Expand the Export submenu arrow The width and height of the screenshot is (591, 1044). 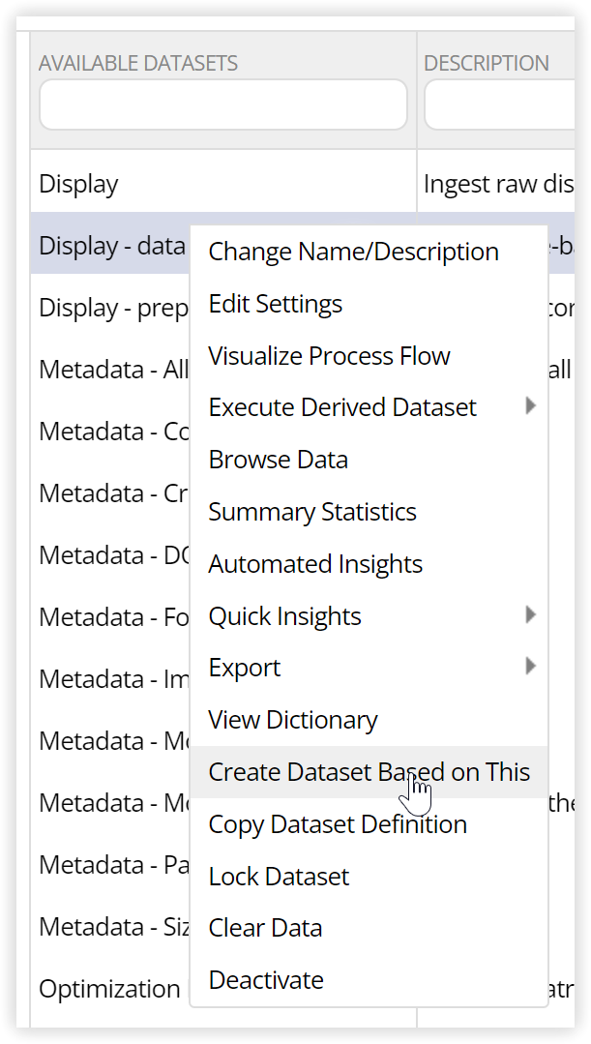(530, 666)
